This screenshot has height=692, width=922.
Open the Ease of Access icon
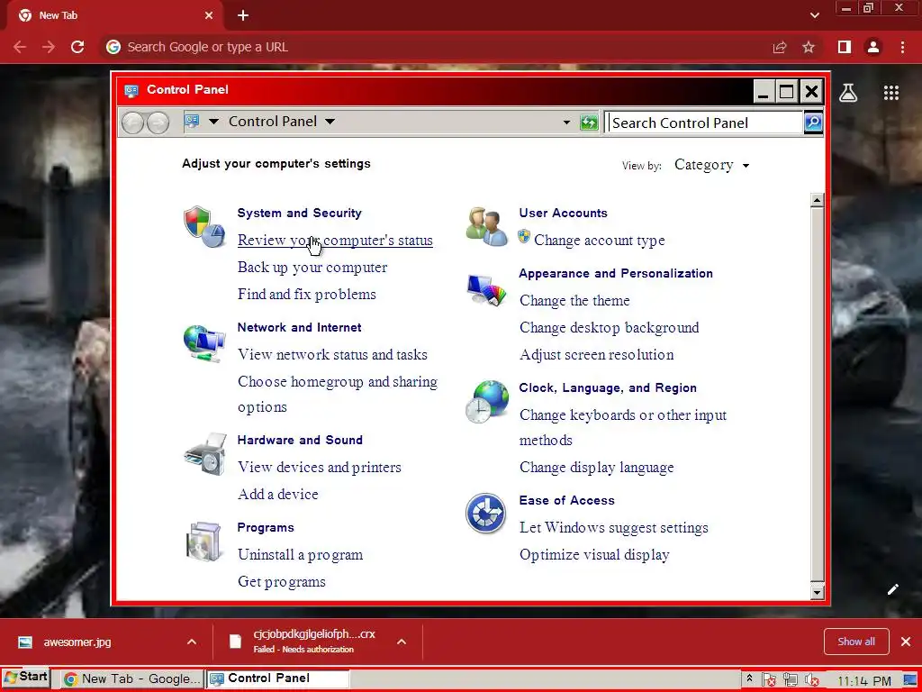coord(485,513)
